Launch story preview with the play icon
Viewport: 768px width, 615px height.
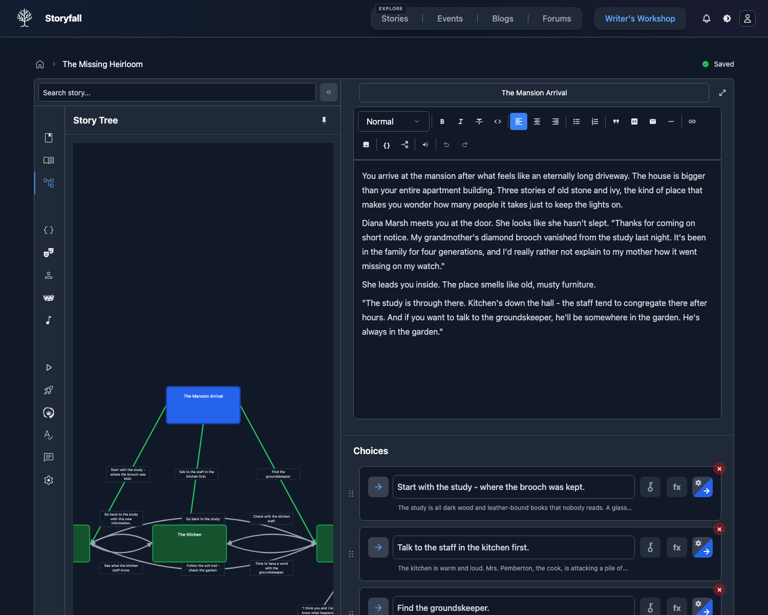49,367
